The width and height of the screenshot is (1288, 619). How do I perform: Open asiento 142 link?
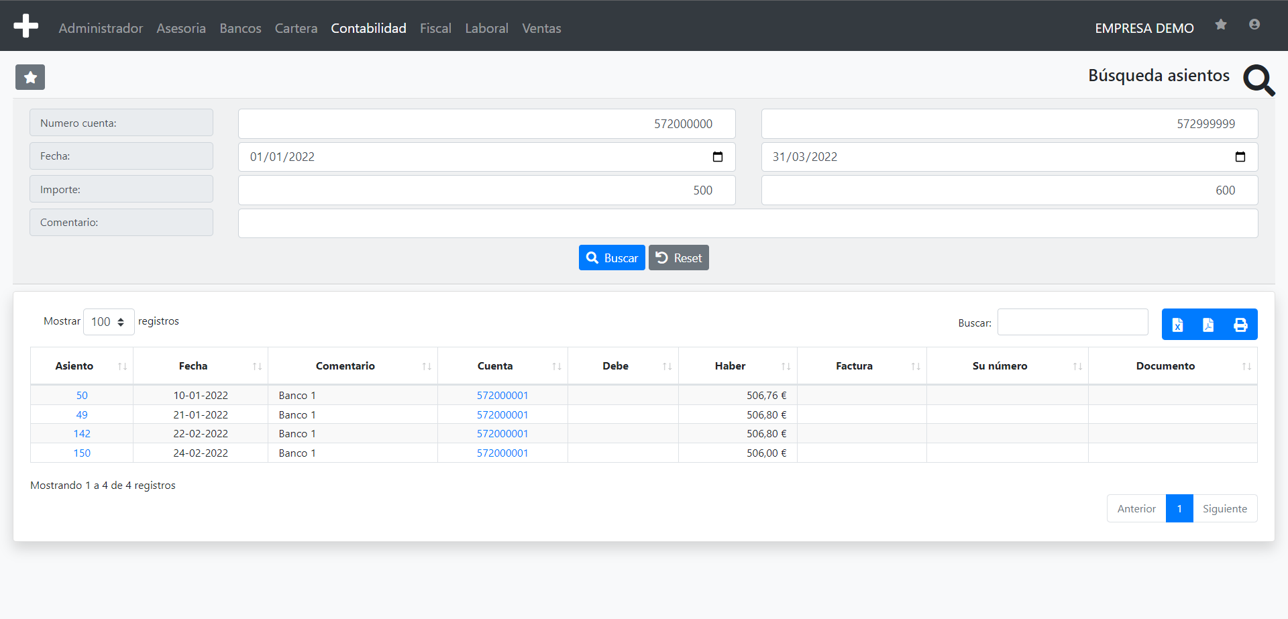click(x=82, y=434)
